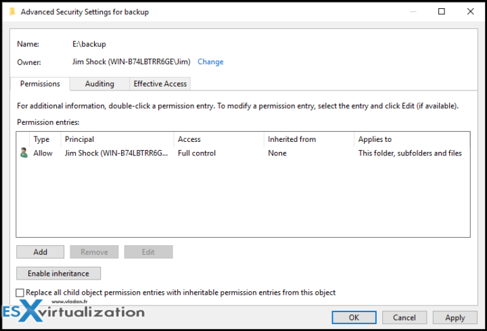487x331 pixels.
Task: Sort by the Access column header
Action: (x=218, y=139)
